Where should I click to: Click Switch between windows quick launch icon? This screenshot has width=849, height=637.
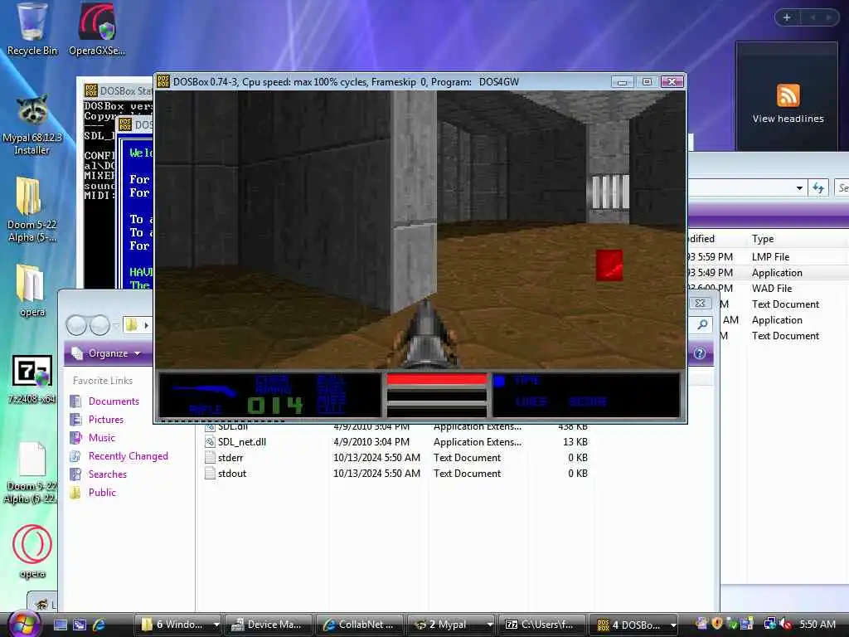(80, 625)
